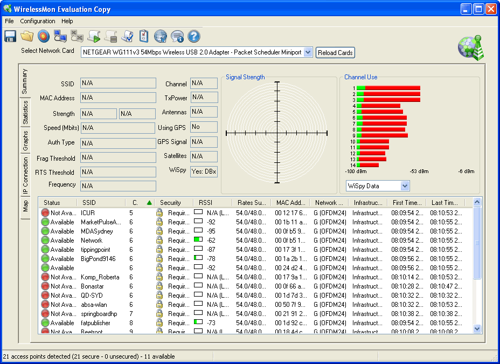Start logging with the scroll play icon
The height and width of the screenshot is (364, 500).
94,36
